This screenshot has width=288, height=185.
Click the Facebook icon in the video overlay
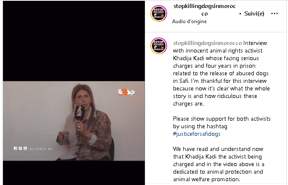(x=16, y=148)
